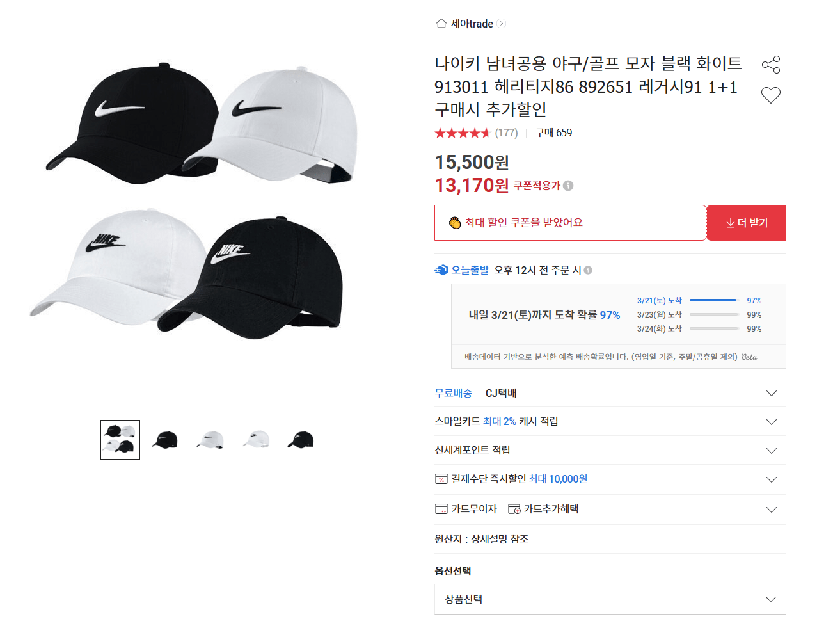The image size is (817, 619).
Task: Expand the 무료배송 CJ택배 section
Action: coord(772,392)
